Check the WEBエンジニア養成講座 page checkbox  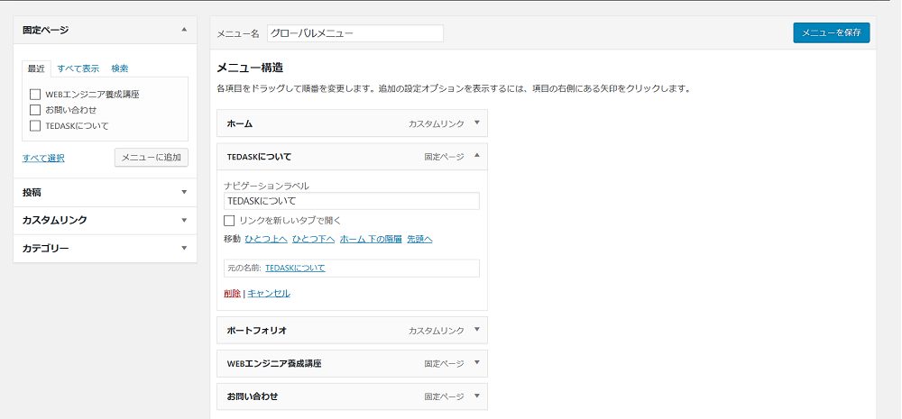point(35,94)
